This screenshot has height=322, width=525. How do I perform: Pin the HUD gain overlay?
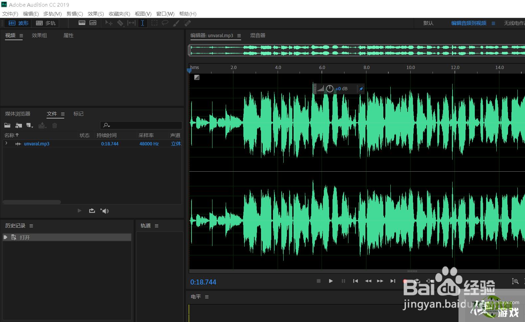361,89
